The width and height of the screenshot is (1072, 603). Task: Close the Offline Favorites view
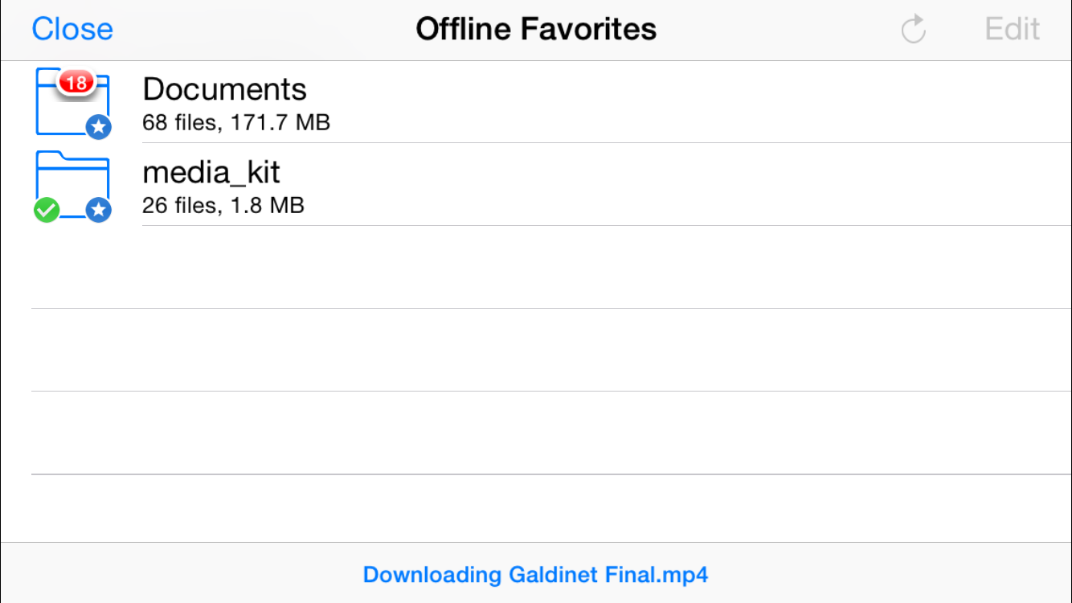click(x=72, y=30)
